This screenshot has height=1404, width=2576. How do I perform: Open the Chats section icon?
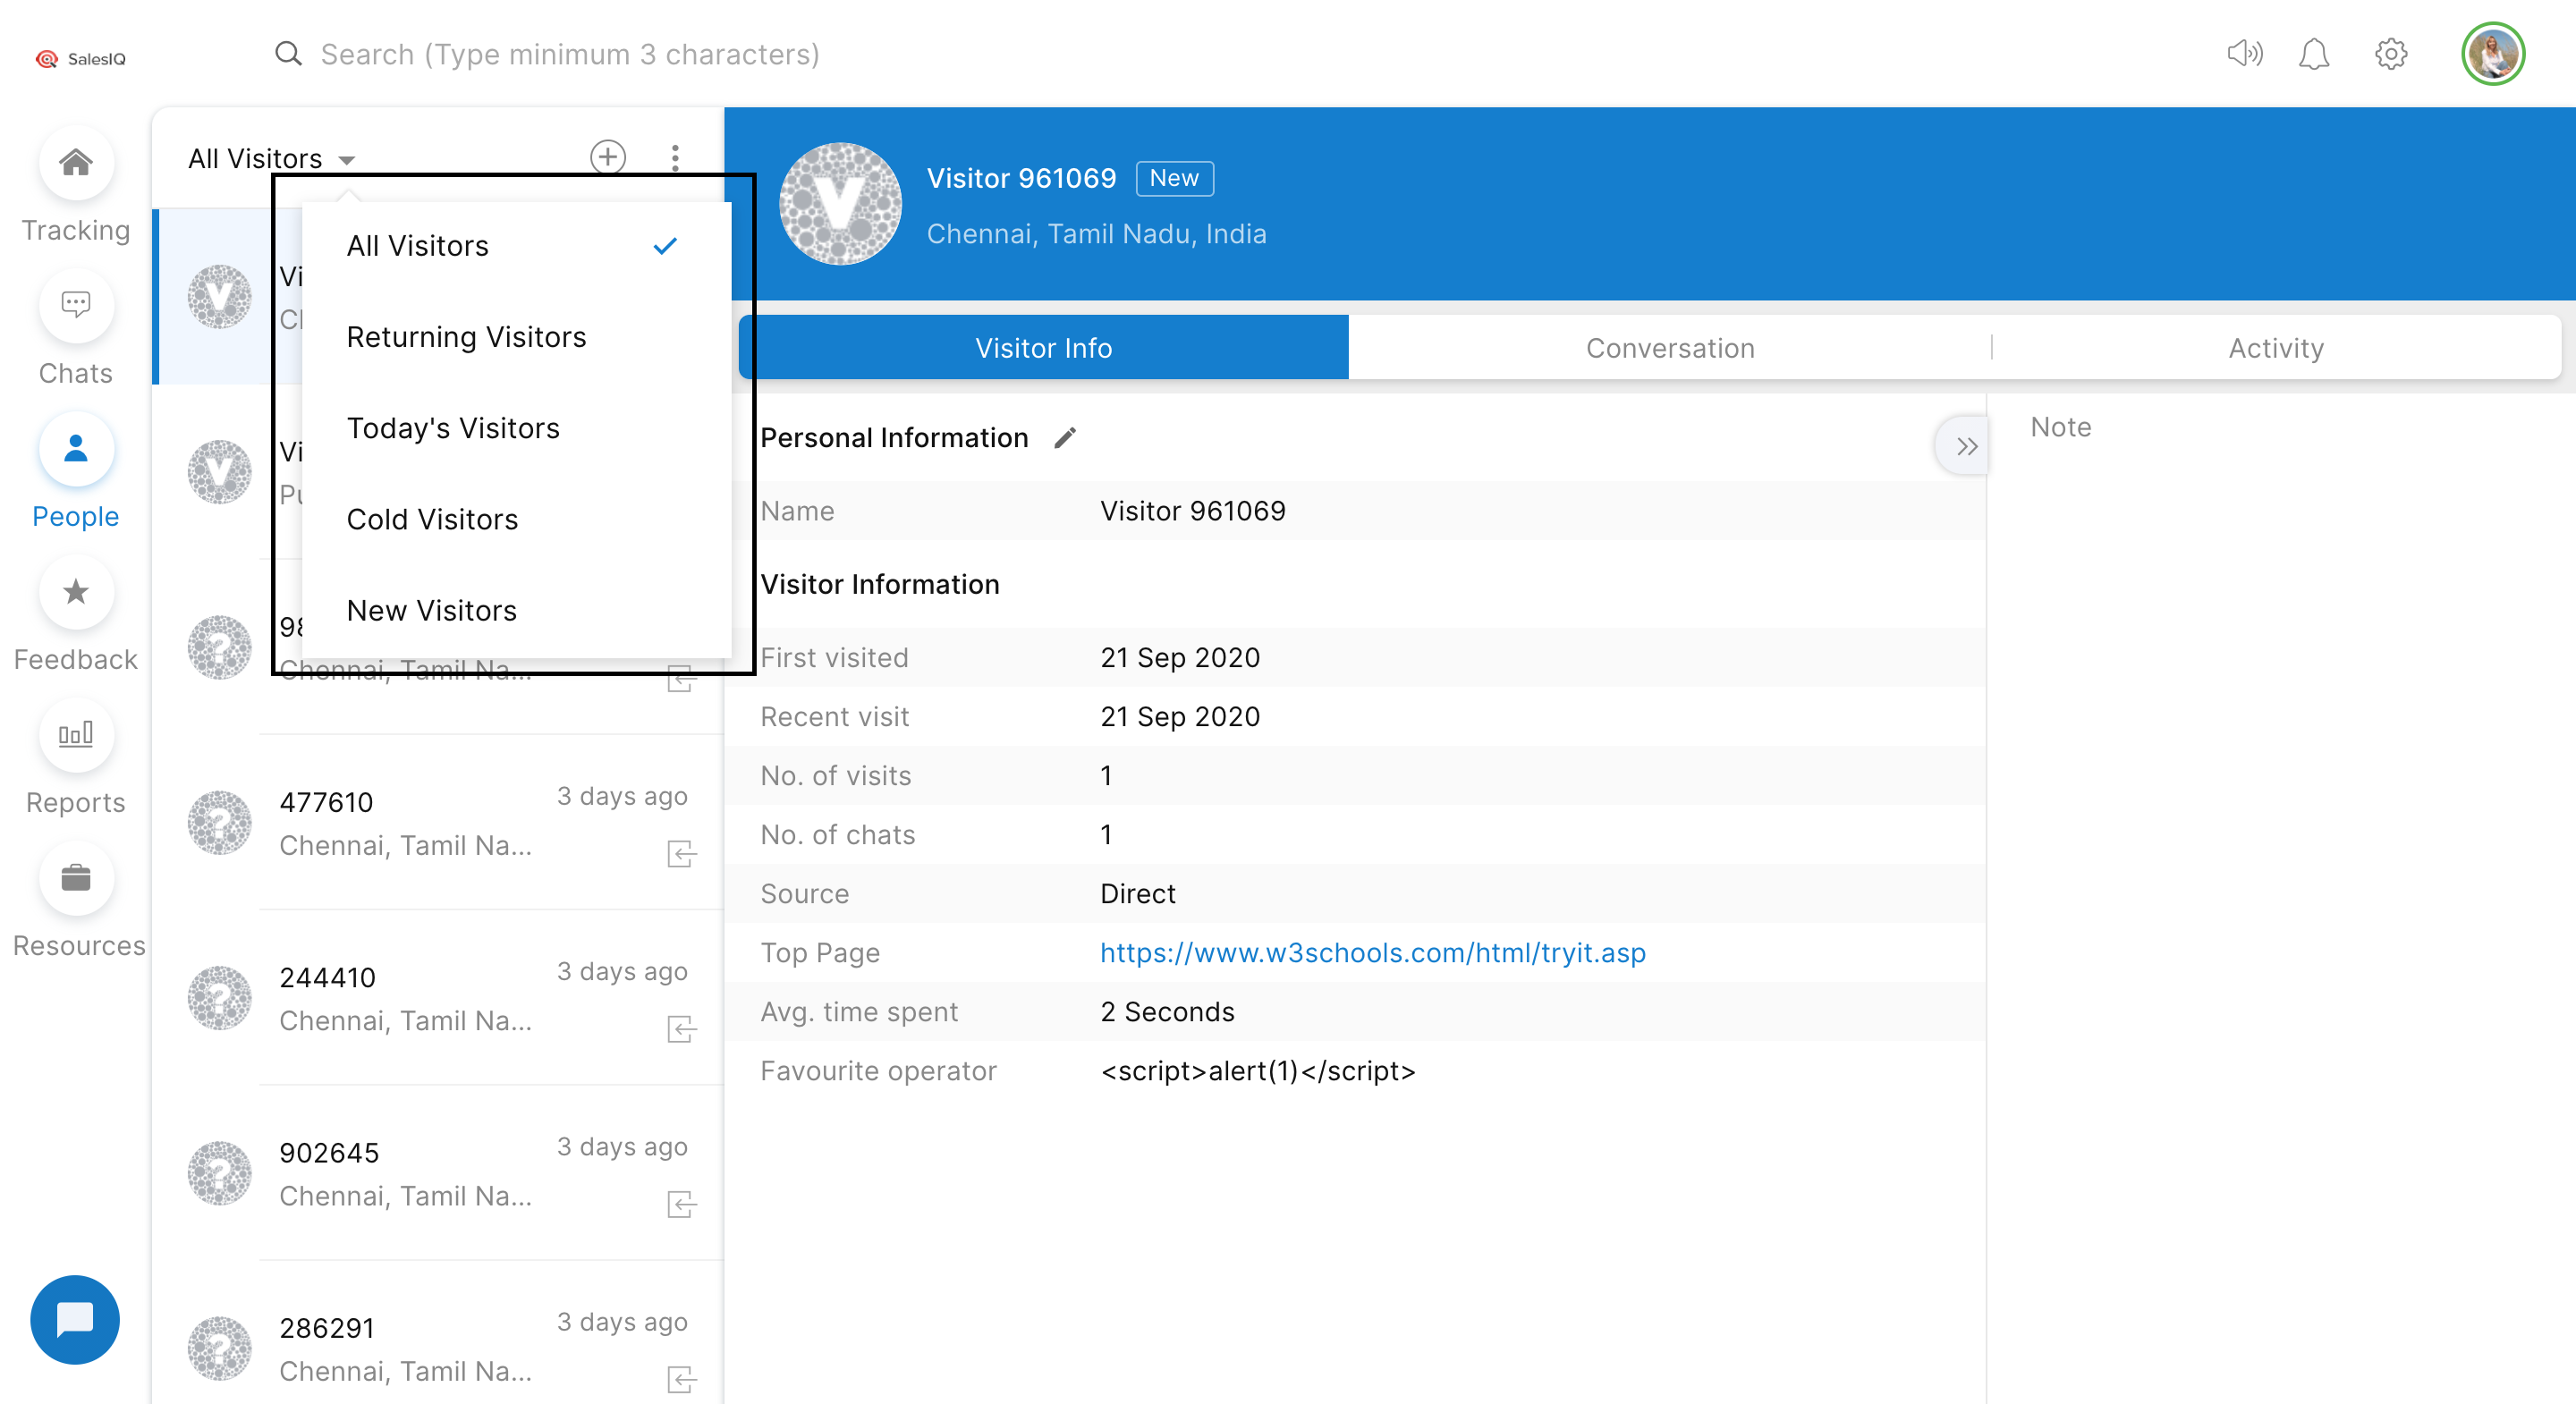76,304
